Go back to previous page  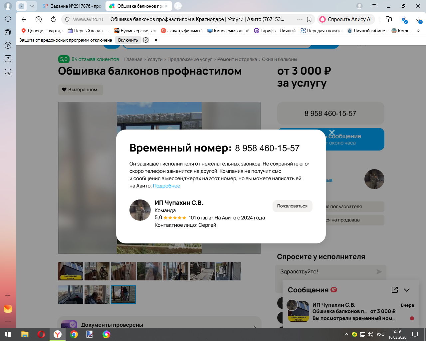click(x=24, y=19)
